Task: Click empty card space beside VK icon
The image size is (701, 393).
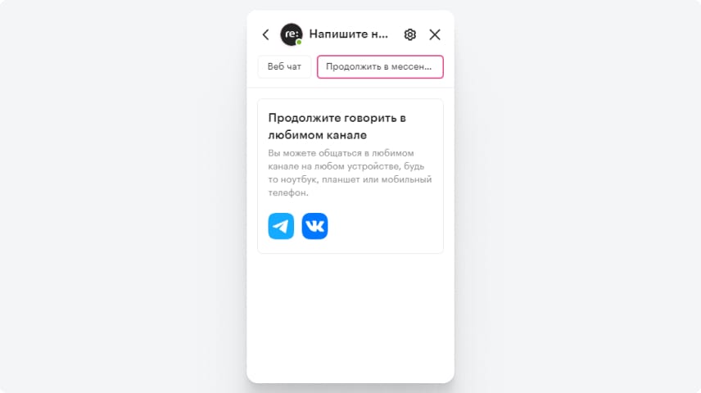Action: point(384,226)
